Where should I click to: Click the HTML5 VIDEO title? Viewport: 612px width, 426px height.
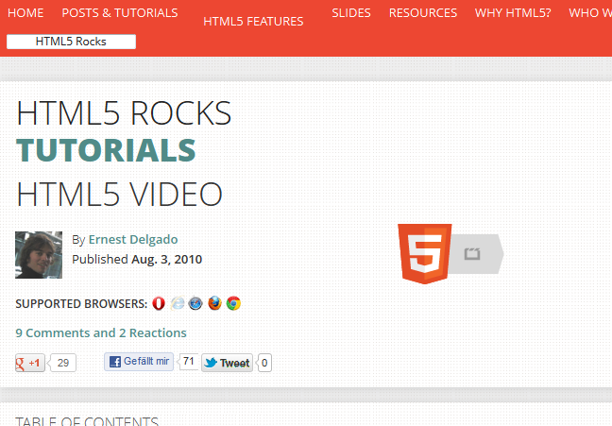(x=119, y=194)
